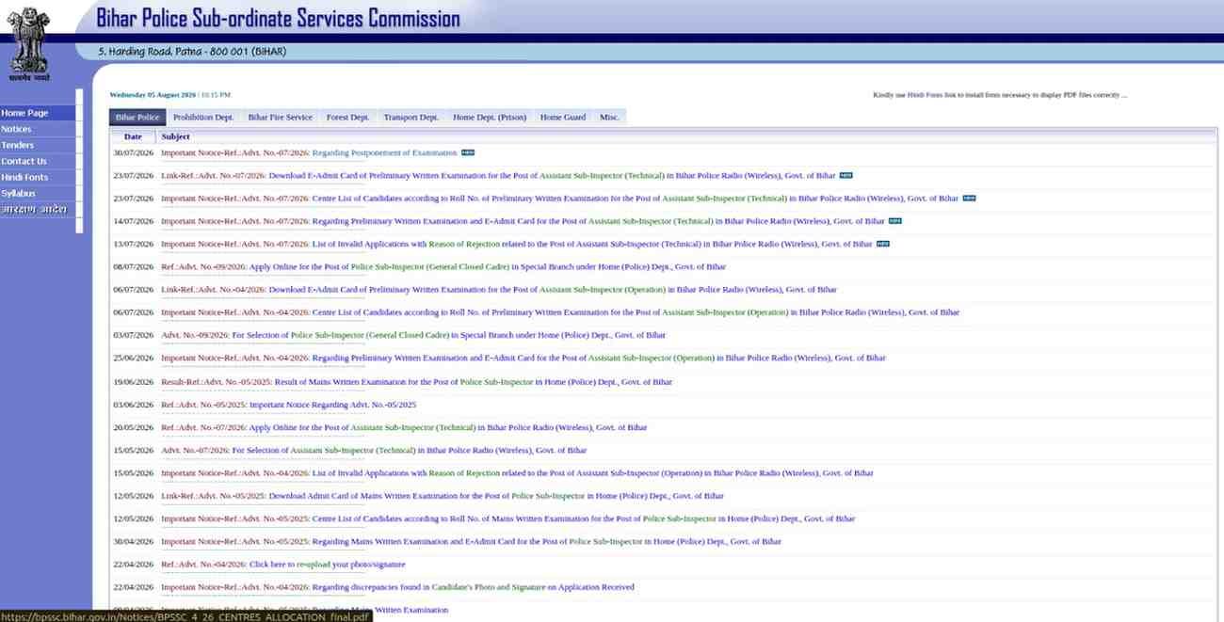Select Contact Us in the sidebar
The height and width of the screenshot is (622, 1224).
tap(38, 161)
